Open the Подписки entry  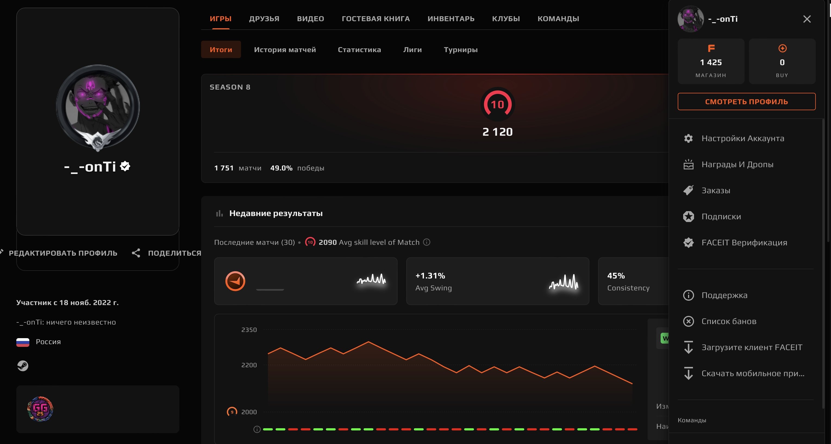pos(721,217)
